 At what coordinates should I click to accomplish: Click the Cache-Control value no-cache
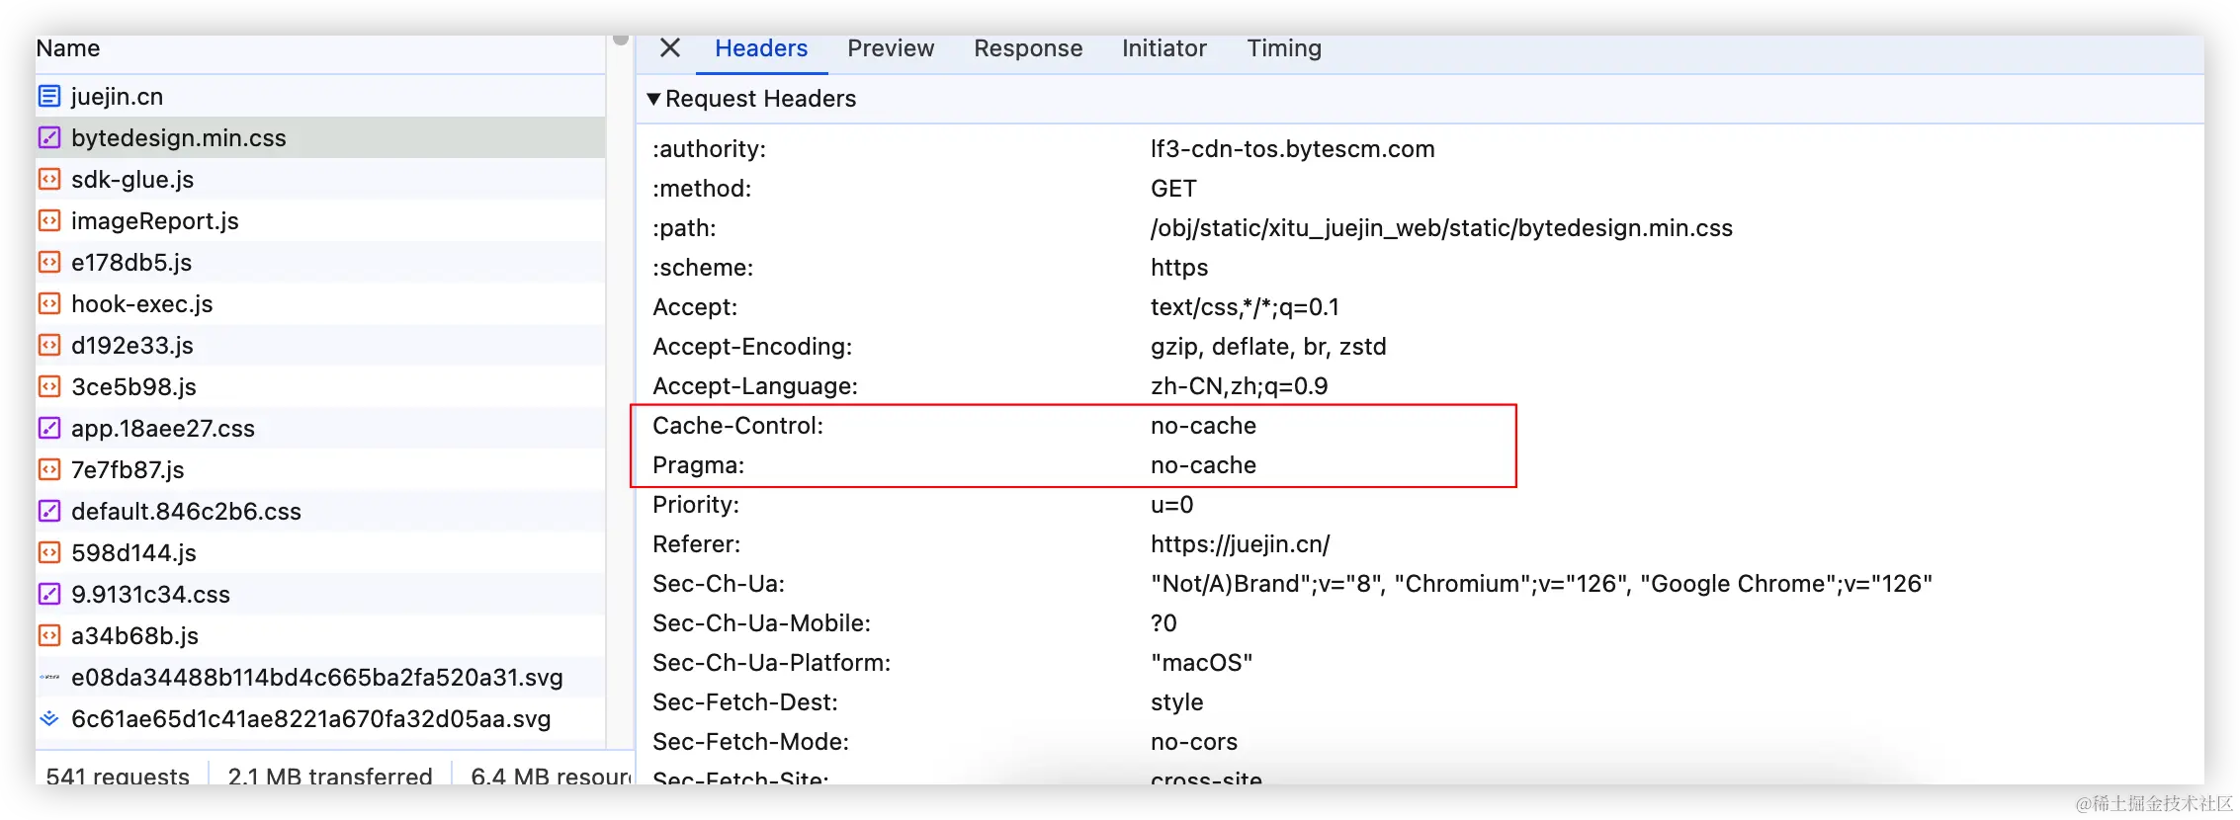[x=1203, y=426]
